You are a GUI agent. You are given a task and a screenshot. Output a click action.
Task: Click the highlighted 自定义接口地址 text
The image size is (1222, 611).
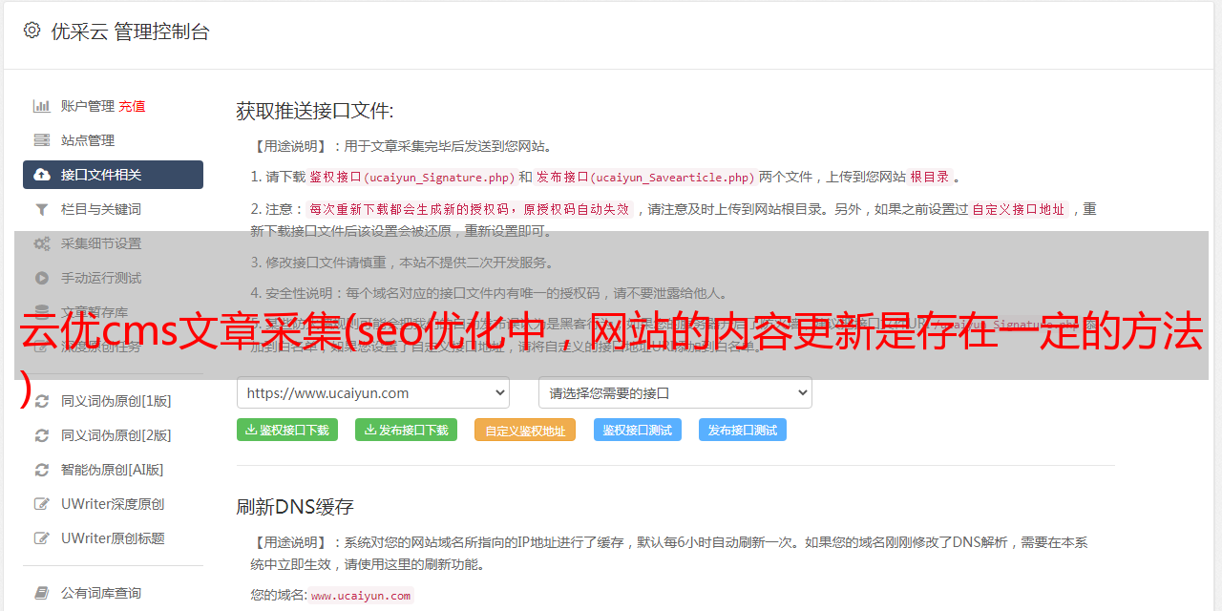(1018, 209)
